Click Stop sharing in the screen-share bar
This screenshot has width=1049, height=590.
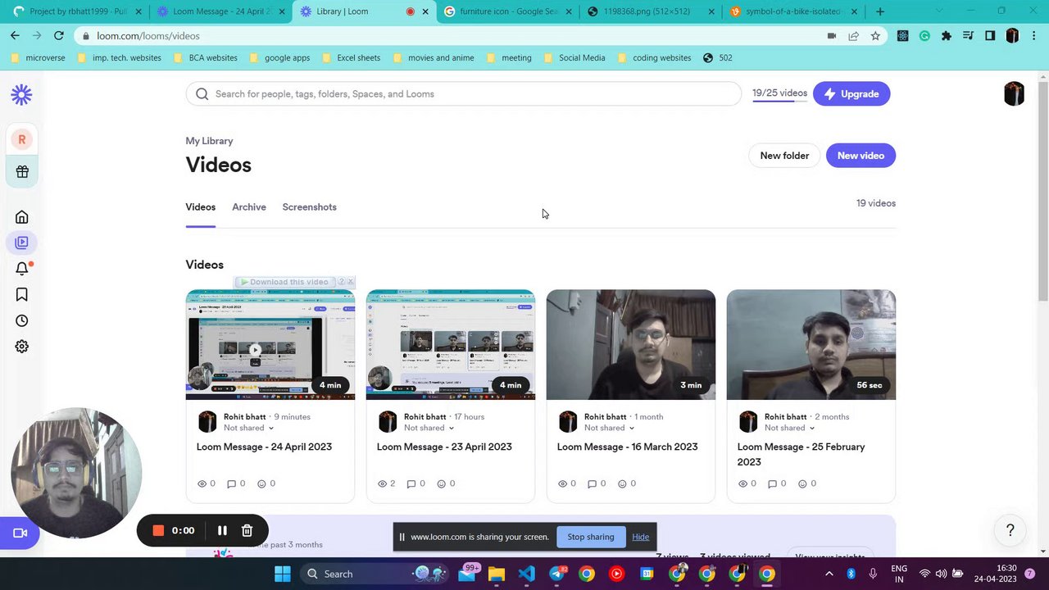[591, 538]
